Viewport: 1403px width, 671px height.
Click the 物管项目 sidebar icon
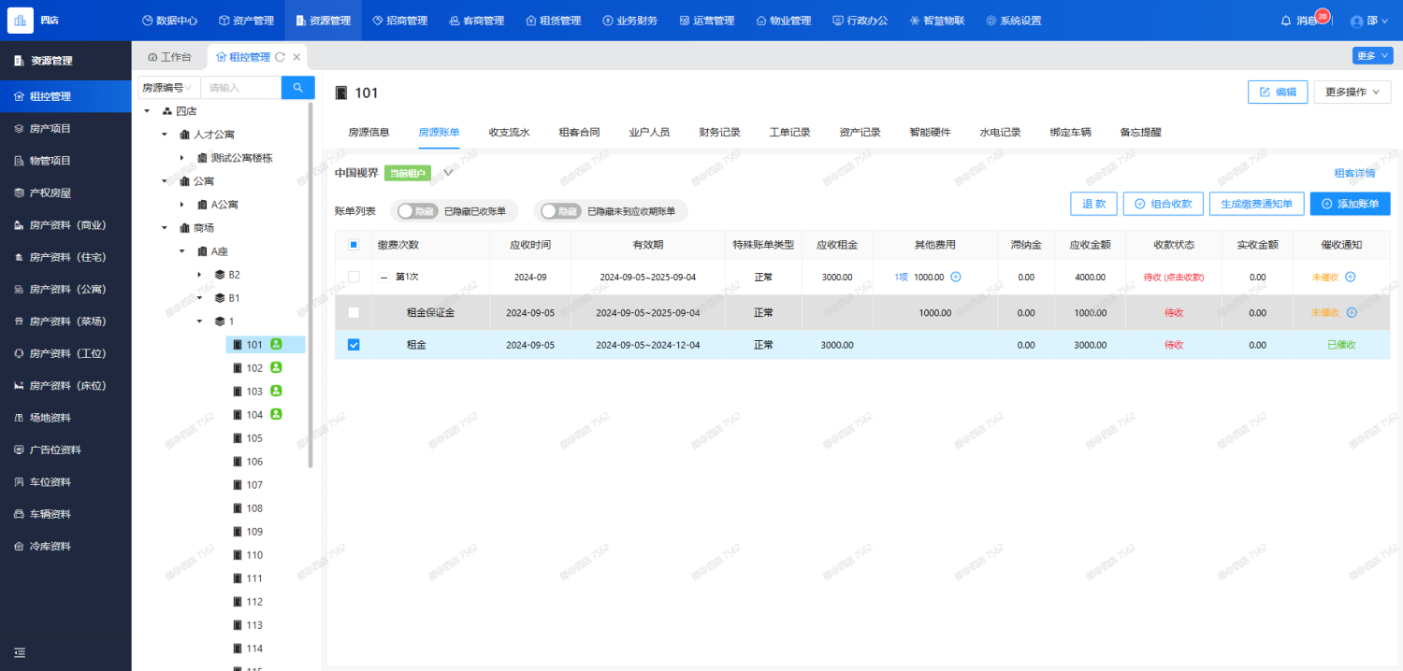pos(19,161)
